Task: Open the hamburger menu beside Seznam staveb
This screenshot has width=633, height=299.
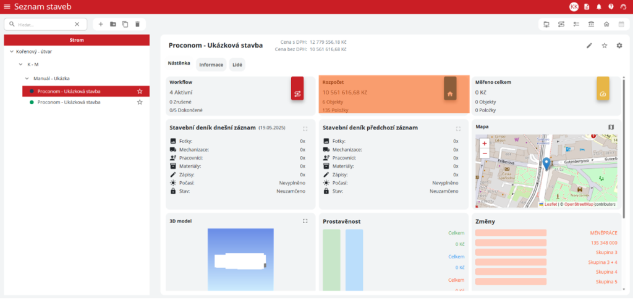Action: (7, 7)
